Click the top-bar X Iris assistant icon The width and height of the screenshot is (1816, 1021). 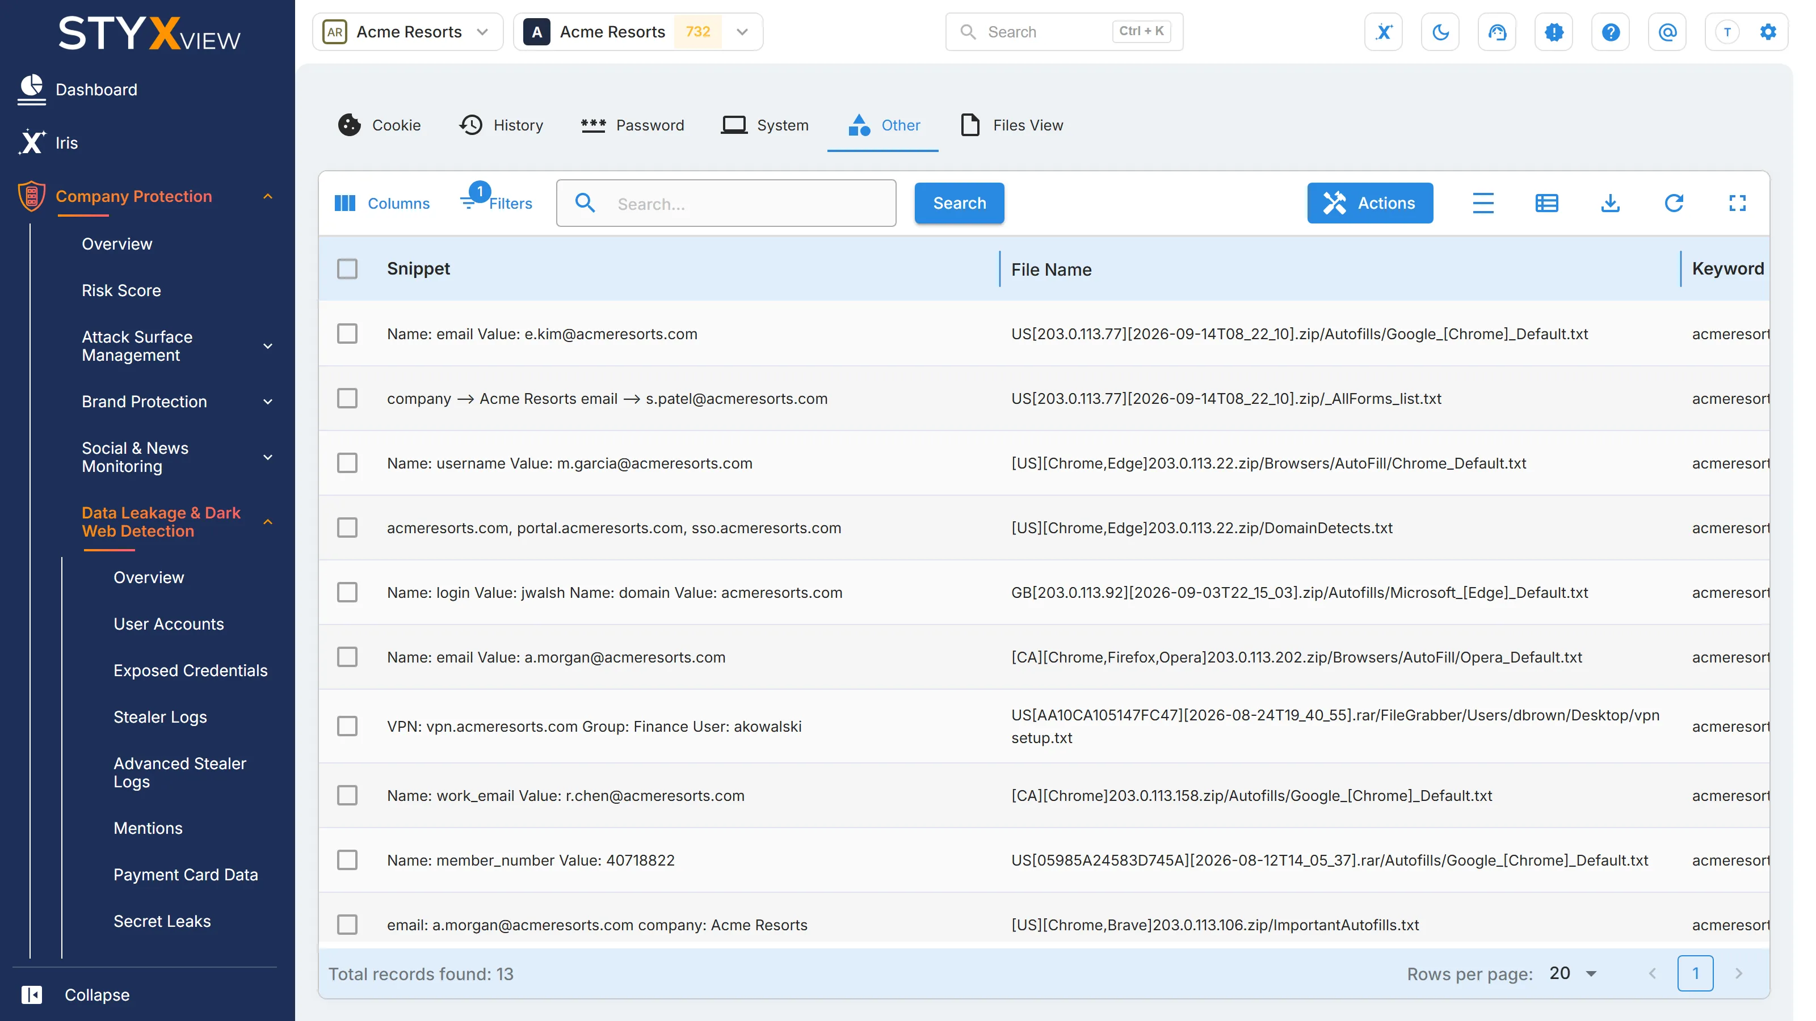[x=1383, y=32]
